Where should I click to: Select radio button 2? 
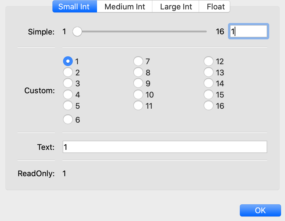[x=68, y=72]
